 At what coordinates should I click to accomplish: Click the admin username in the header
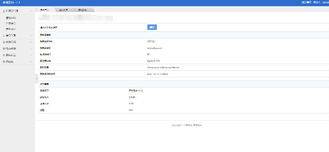point(325,2)
